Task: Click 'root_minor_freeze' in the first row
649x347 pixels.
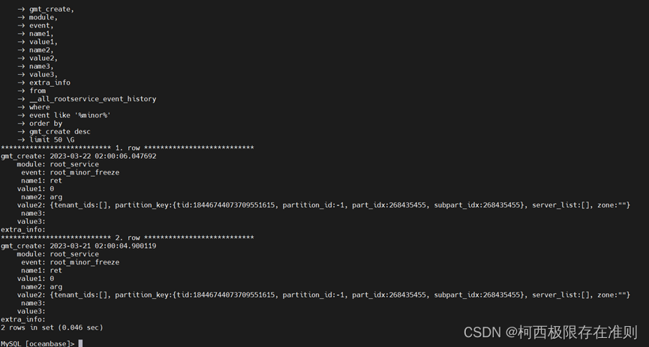Action: point(85,172)
